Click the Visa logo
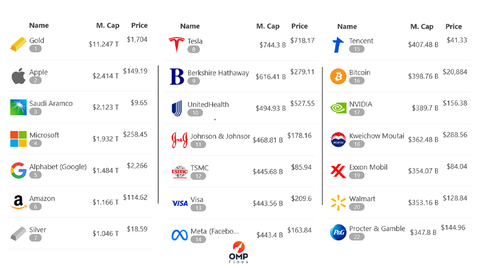This screenshot has width=477, height=268. pyautogui.click(x=179, y=203)
